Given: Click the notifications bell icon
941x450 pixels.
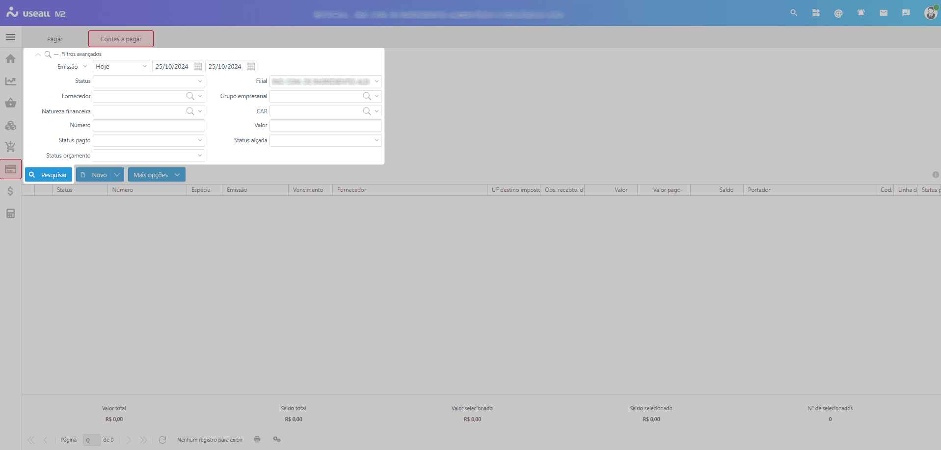Looking at the screenshot, I should pyautogui.click(x=860, y=13).
